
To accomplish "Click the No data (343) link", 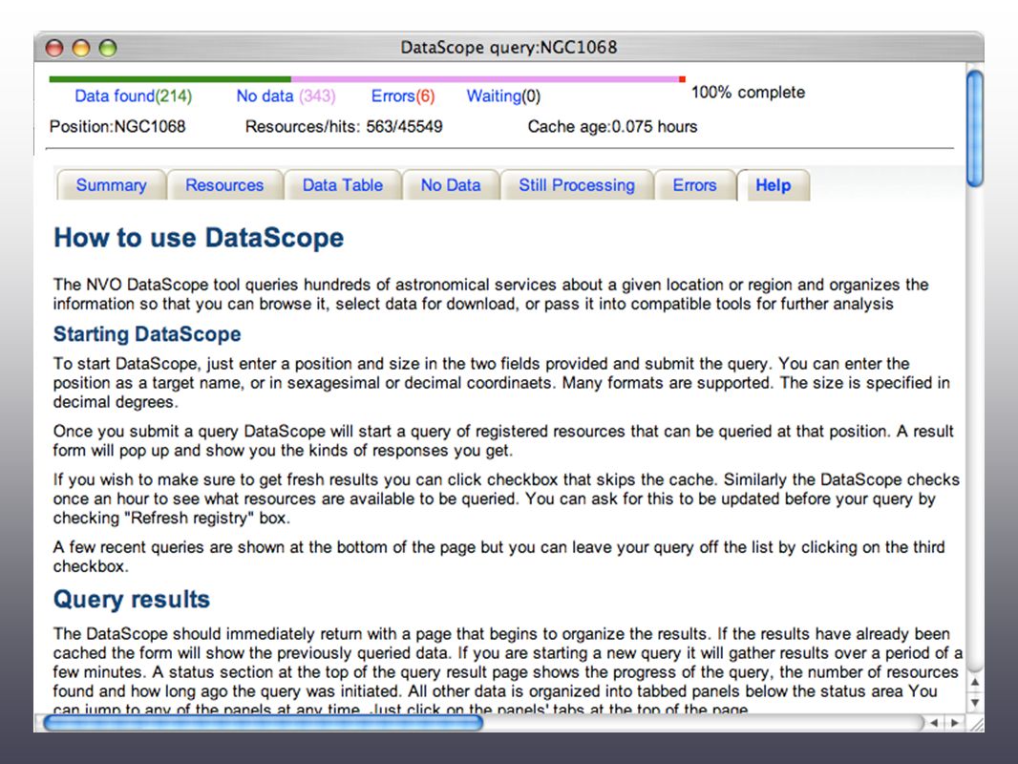I will coord(286,96).
